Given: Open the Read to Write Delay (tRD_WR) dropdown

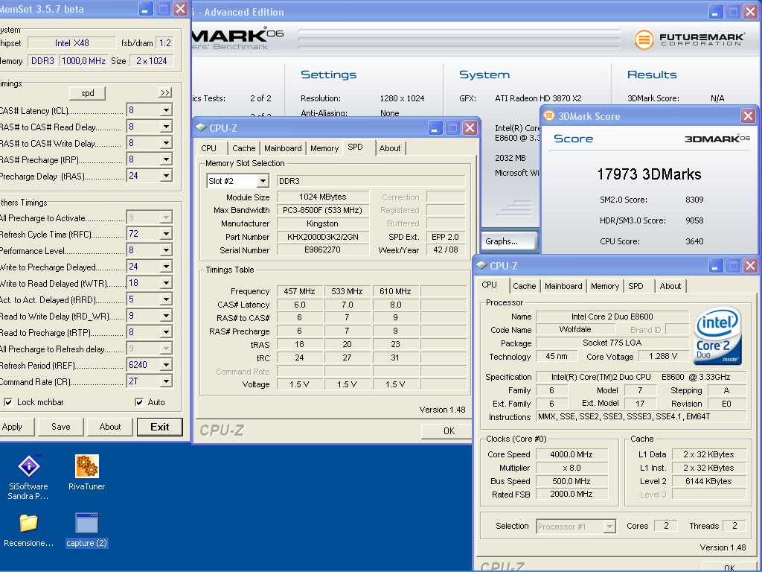Looking at the screenshot, I should pos(166,316).
